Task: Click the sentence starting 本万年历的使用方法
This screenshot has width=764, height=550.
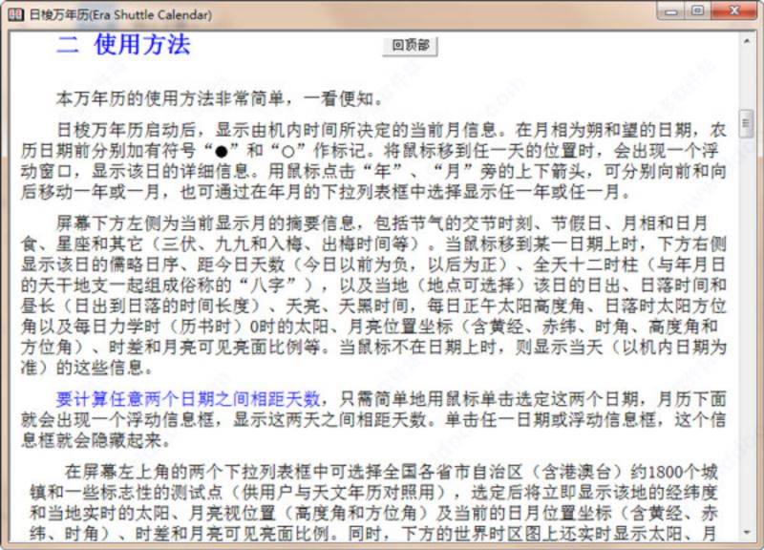Action: tap(220, 99)
